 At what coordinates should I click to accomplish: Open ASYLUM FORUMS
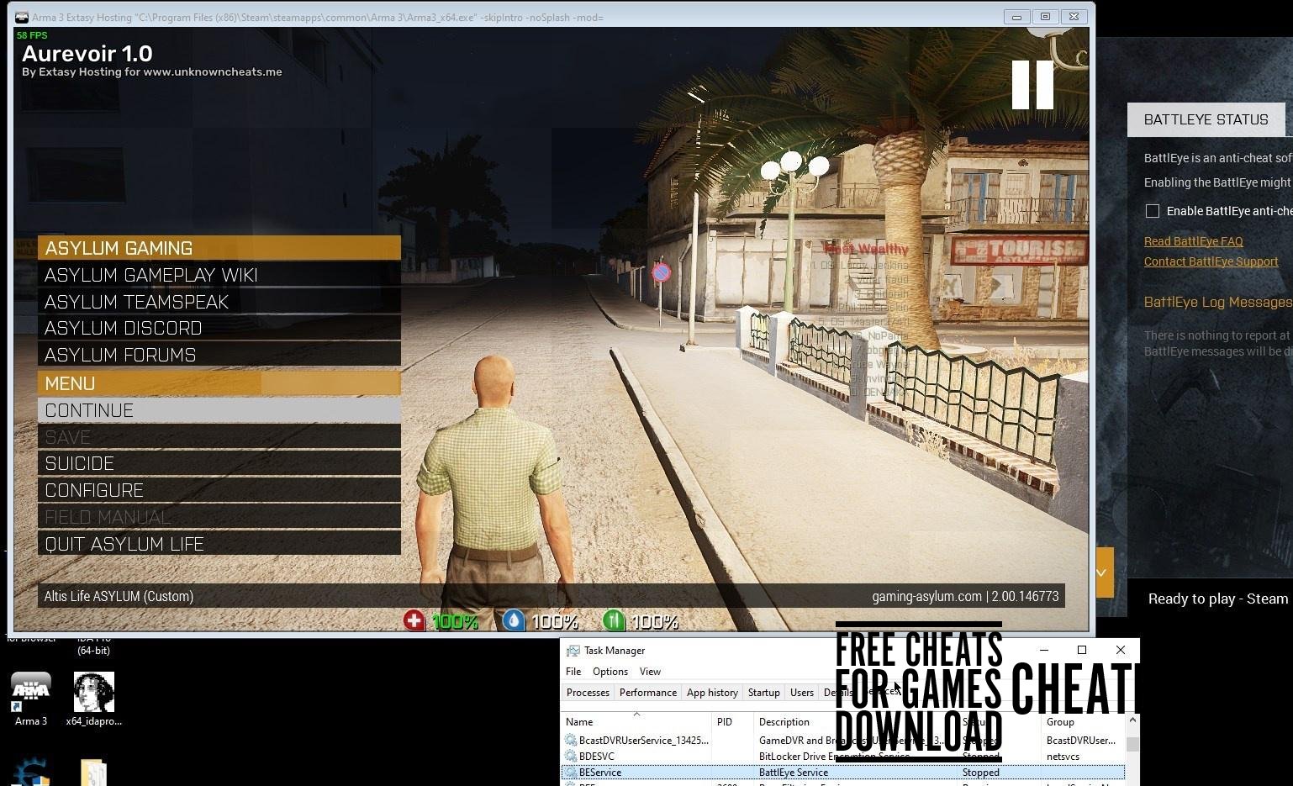(219, 355)
